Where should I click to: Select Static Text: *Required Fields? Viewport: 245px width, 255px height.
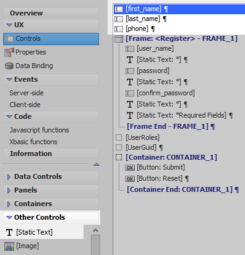tap(181, 116)
